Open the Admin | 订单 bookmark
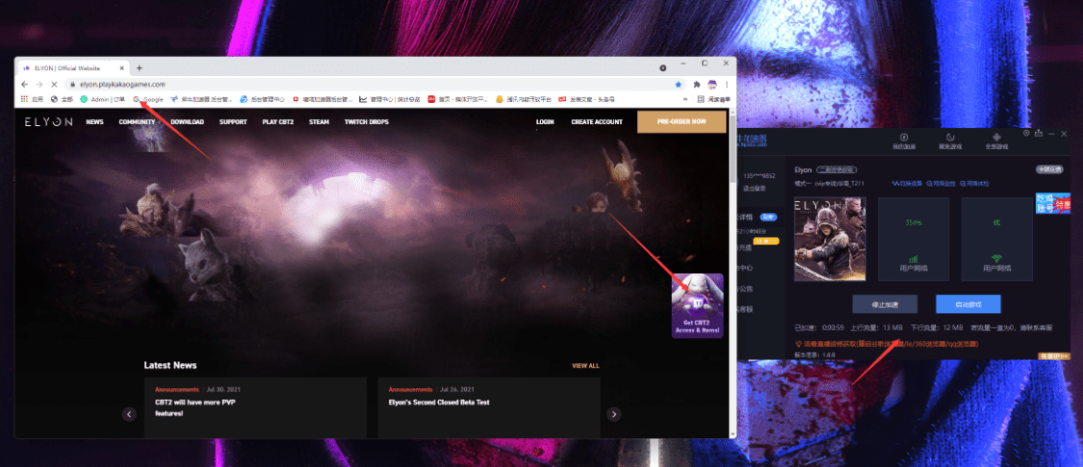This screenshot has height=467, width=1083. (103, 99)
